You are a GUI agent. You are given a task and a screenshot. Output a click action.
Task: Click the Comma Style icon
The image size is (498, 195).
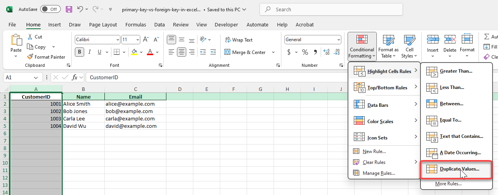315,52
